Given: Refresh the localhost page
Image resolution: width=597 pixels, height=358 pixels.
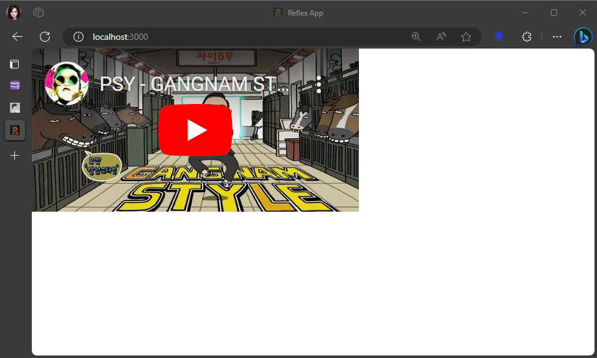Looking at the screenshot, I should click(x=45, y=37).
